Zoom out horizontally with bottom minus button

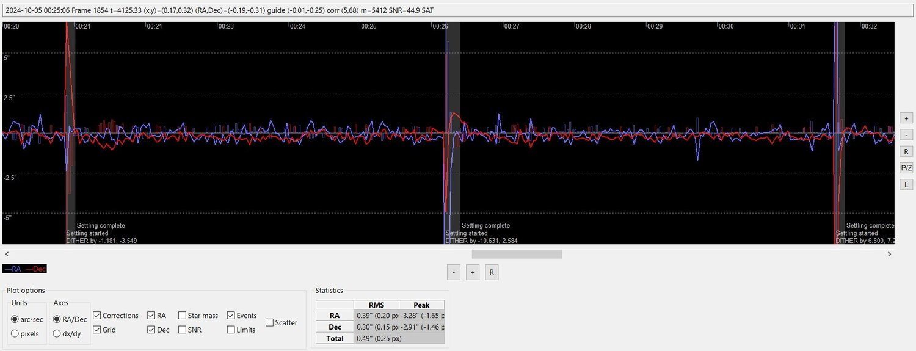453,272
